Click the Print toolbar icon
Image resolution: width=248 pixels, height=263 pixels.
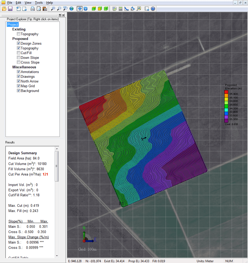coord(33,9)
